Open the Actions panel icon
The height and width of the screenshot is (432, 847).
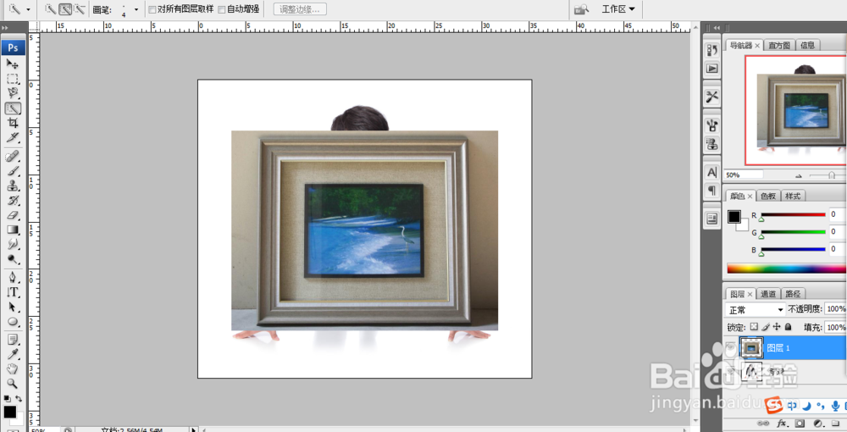712,69
